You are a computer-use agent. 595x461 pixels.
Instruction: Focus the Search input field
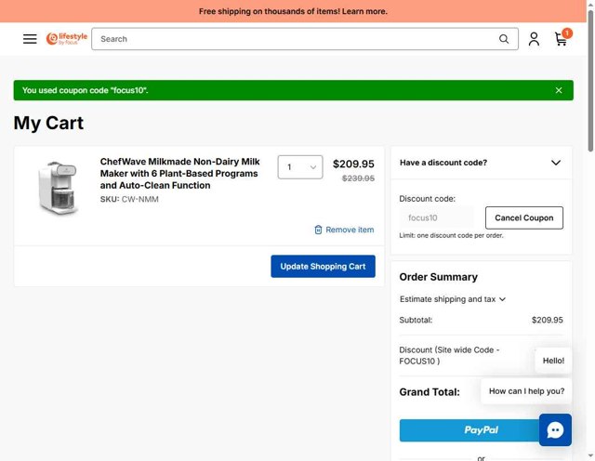coord(305,39)
